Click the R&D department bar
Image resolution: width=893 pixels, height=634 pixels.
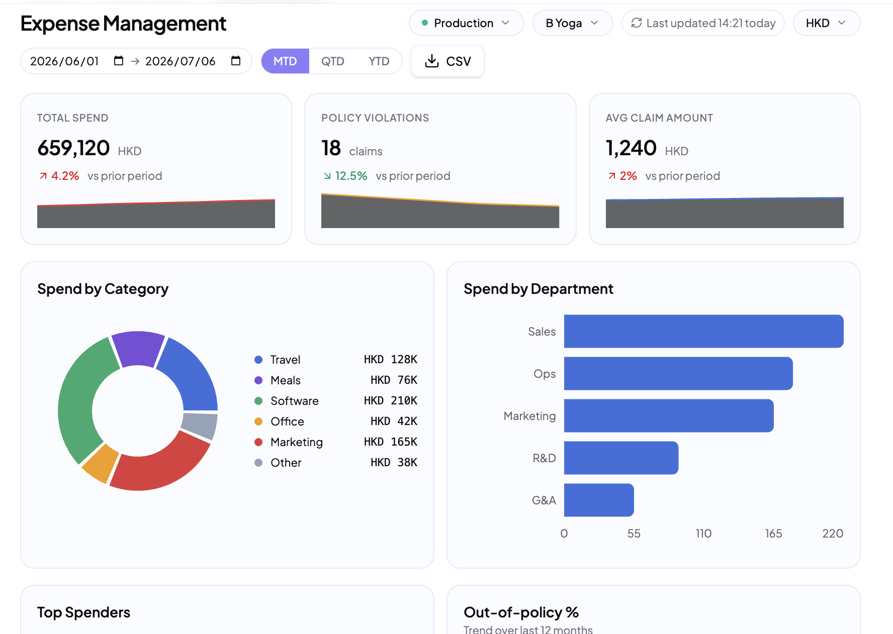(621, 458)
